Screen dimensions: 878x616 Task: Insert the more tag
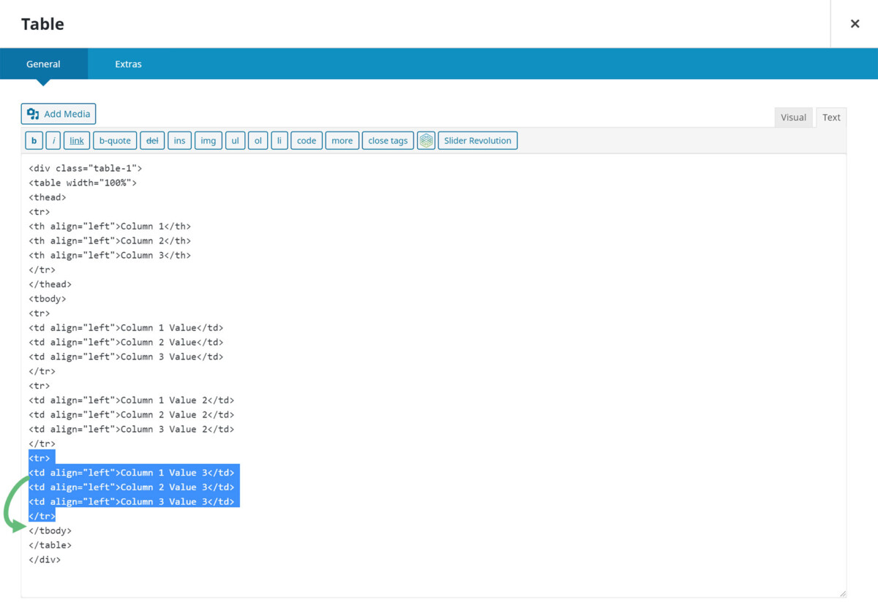[x=342, y=140]
